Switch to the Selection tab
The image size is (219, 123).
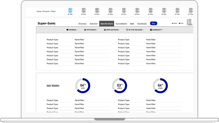pyautogui.click(x=93, y=24)
